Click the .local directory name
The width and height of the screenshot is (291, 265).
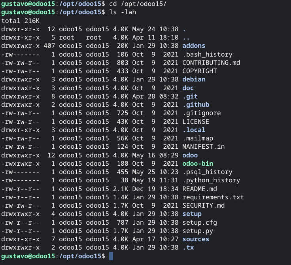194,130
